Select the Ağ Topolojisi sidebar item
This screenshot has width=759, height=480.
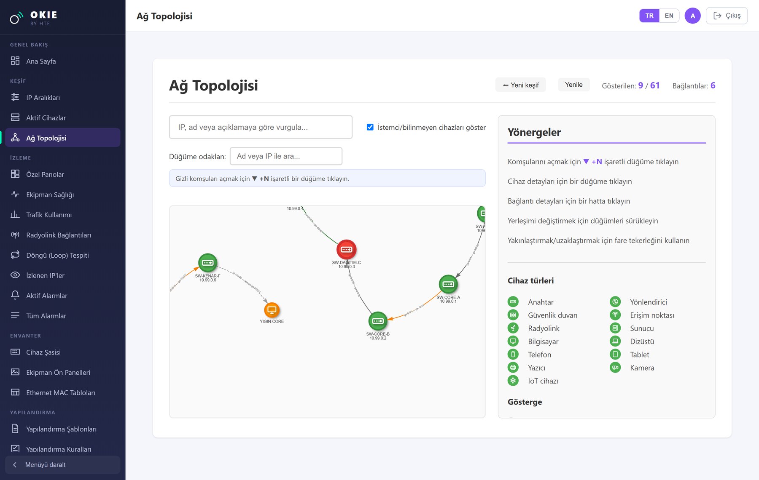click(62, 138)
